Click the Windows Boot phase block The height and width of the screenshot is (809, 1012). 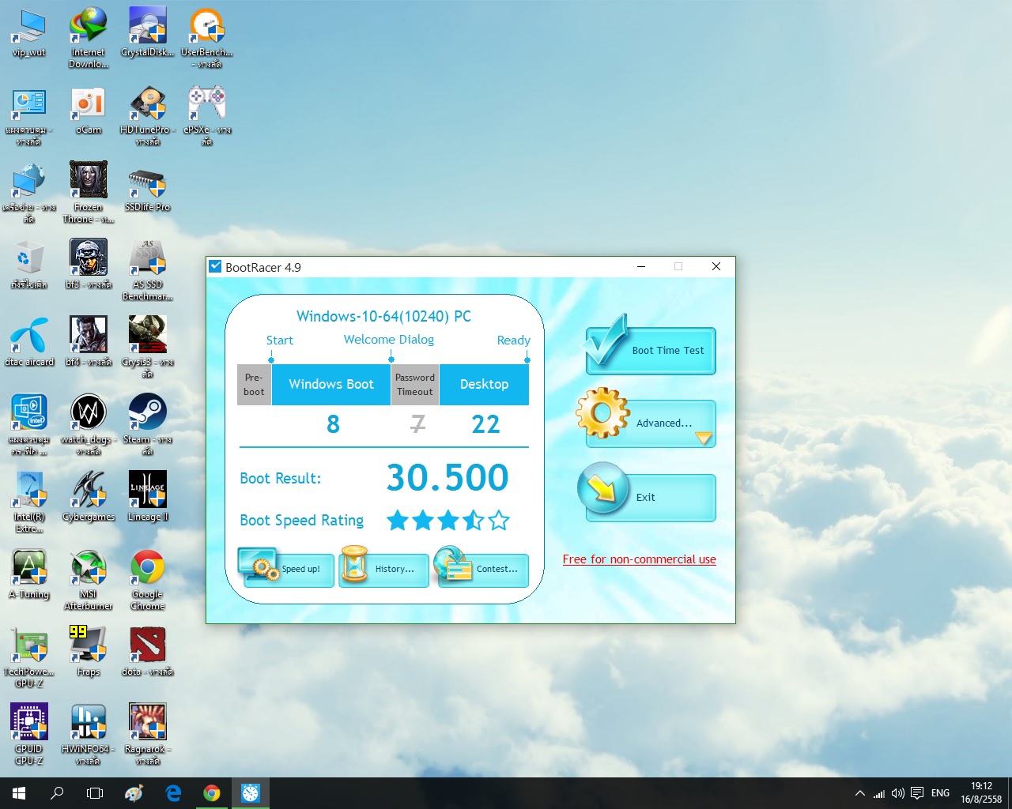coord(331,385)
